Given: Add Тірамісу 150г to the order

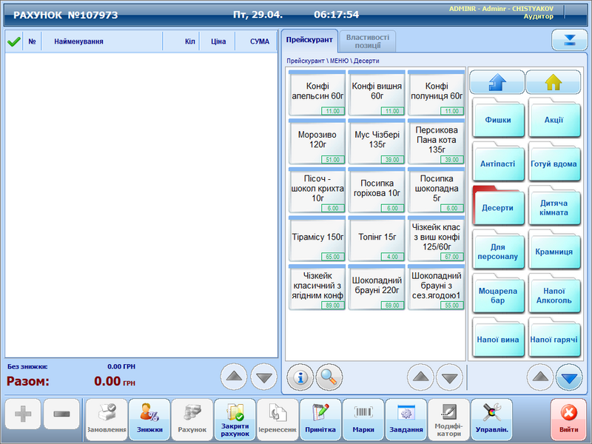Looking at the screenshot, I should (x=317, y=240).
